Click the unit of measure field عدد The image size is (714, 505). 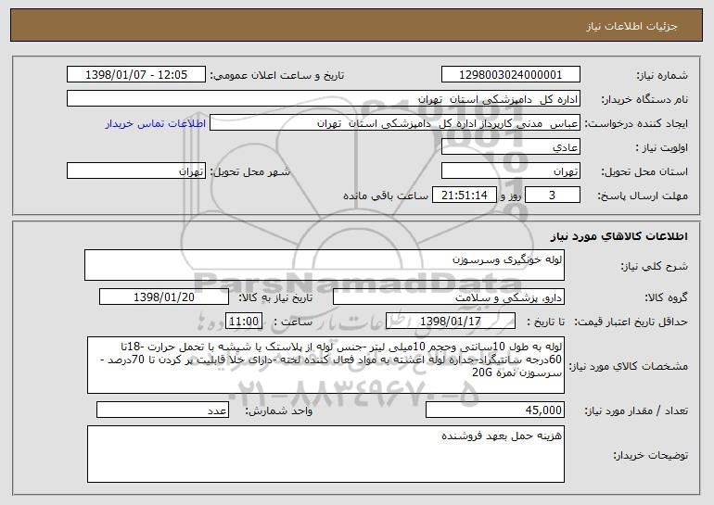click(x=162, y=410)
